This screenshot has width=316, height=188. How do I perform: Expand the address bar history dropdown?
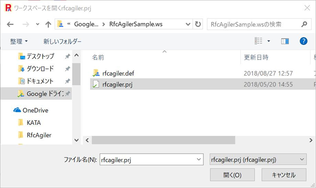point(188,24)
